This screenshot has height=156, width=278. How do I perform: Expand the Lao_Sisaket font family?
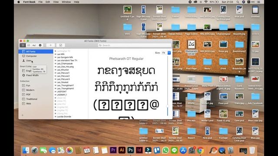pos(55,82)
